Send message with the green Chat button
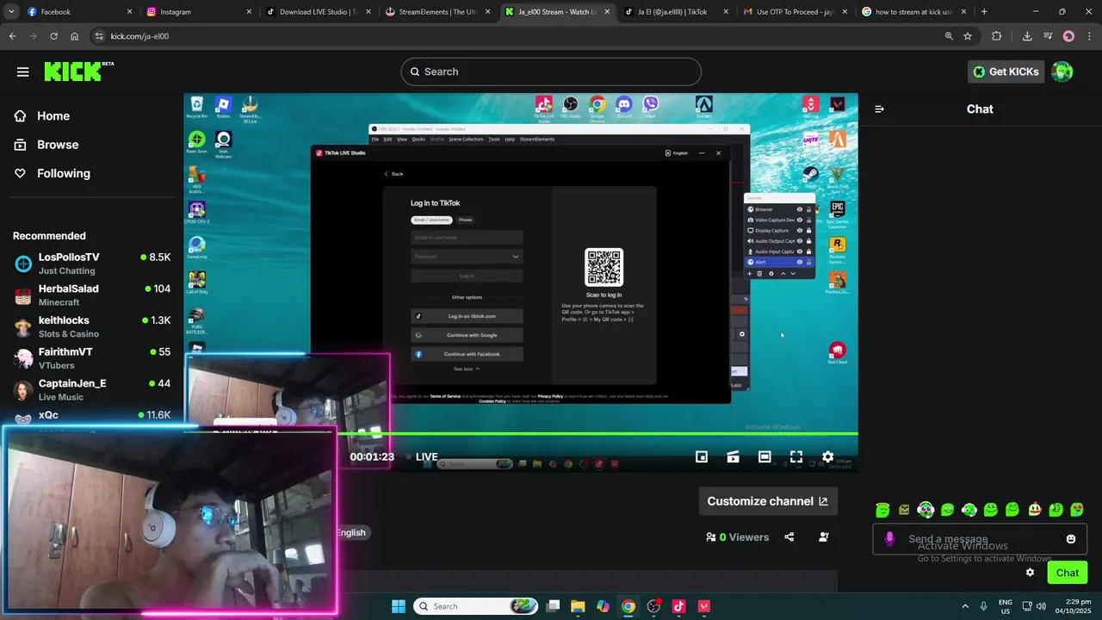 pyautogui.click(x=1068, y=573)
